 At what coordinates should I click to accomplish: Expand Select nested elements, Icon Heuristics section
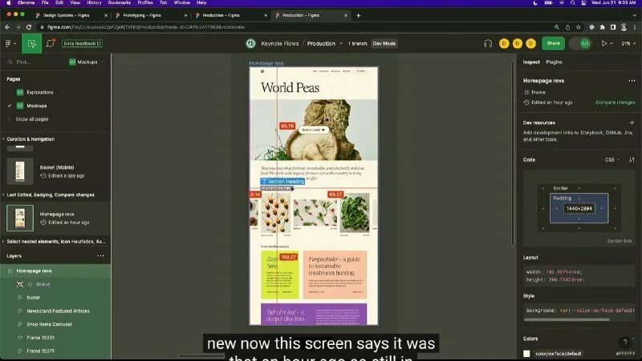(3, 242)
